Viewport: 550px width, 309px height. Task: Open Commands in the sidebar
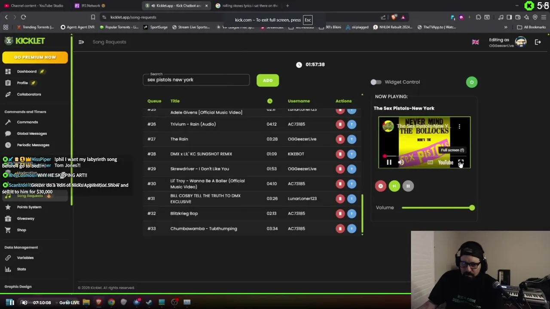point(27,122)
